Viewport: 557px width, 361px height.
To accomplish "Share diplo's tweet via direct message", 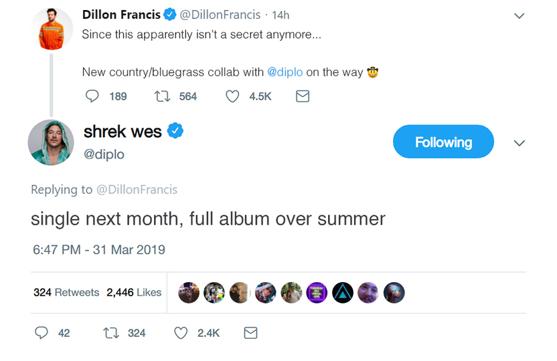I will 250,332.
